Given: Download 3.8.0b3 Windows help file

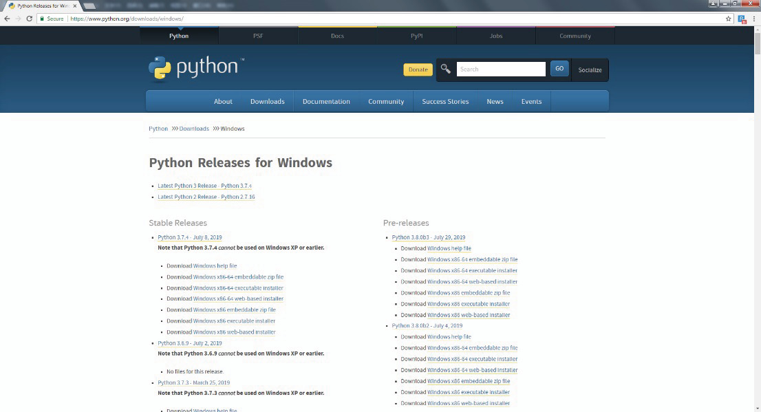Looking at the screenshot, I should point(449,248).
